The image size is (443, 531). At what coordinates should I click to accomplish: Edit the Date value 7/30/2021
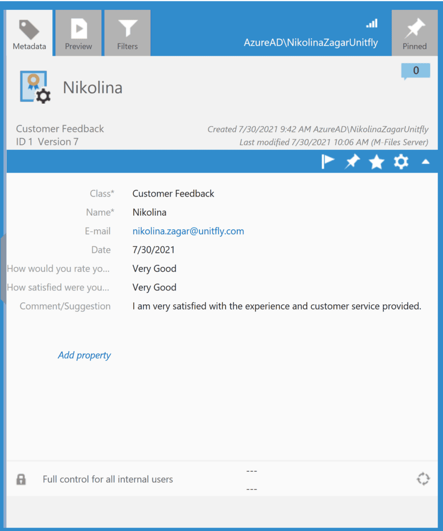[x=154, y=250]
